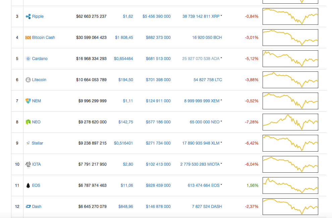Click supply 16 920 050 BCH
The image size is (332, 218).
(x=207, y=38)
